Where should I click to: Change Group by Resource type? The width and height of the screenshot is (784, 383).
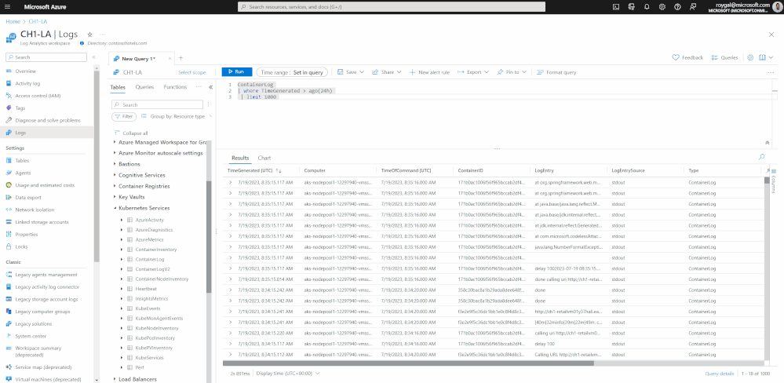coord(177,116)
